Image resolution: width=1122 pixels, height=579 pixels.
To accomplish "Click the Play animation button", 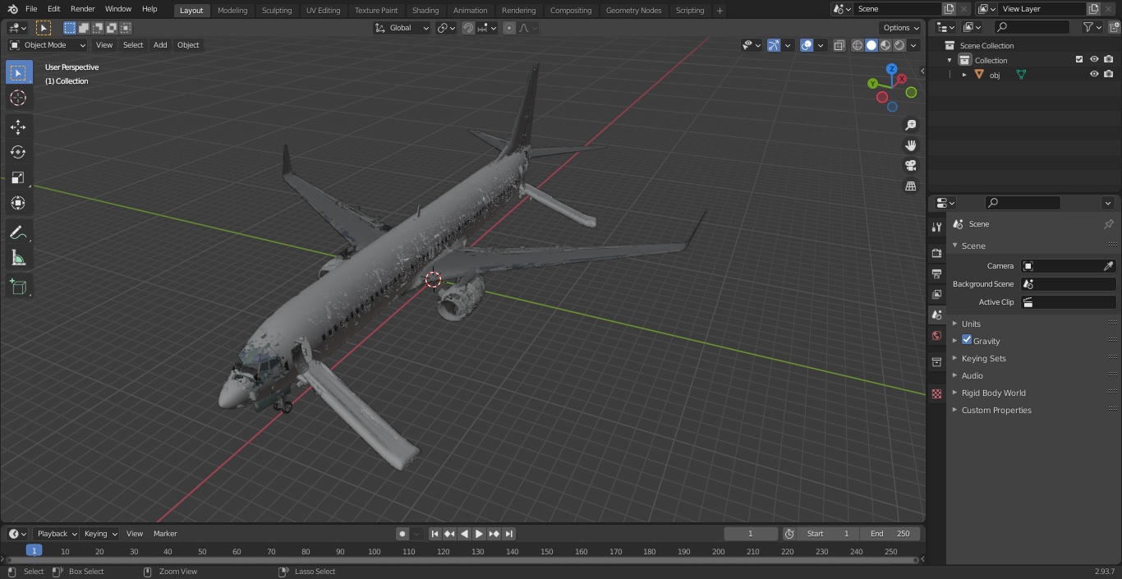I will (x=480, y=534).
